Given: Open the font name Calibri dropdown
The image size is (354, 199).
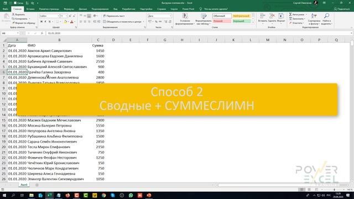Looking at the screenshot, I should click(58, 16).
